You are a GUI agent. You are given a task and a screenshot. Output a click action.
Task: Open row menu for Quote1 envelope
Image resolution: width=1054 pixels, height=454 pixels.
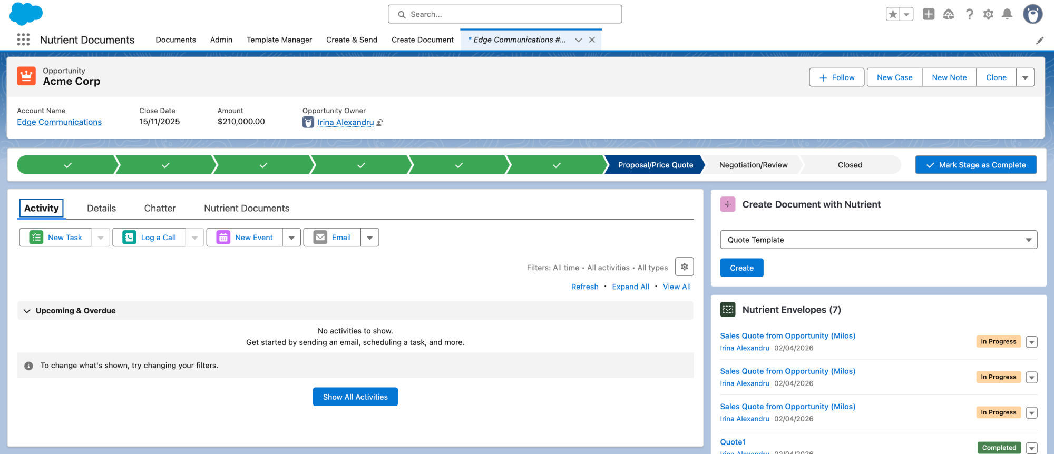click(1032, 448)
